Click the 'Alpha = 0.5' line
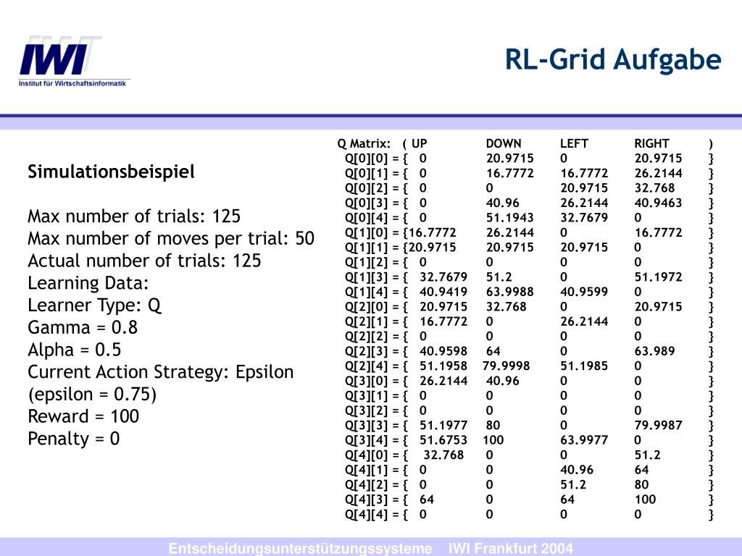Image resolution: width=742 pixels, height=556 pixels. click(75, 350)
